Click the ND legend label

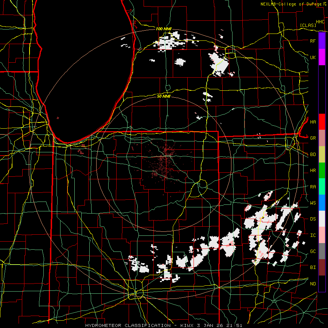point(313,284)
